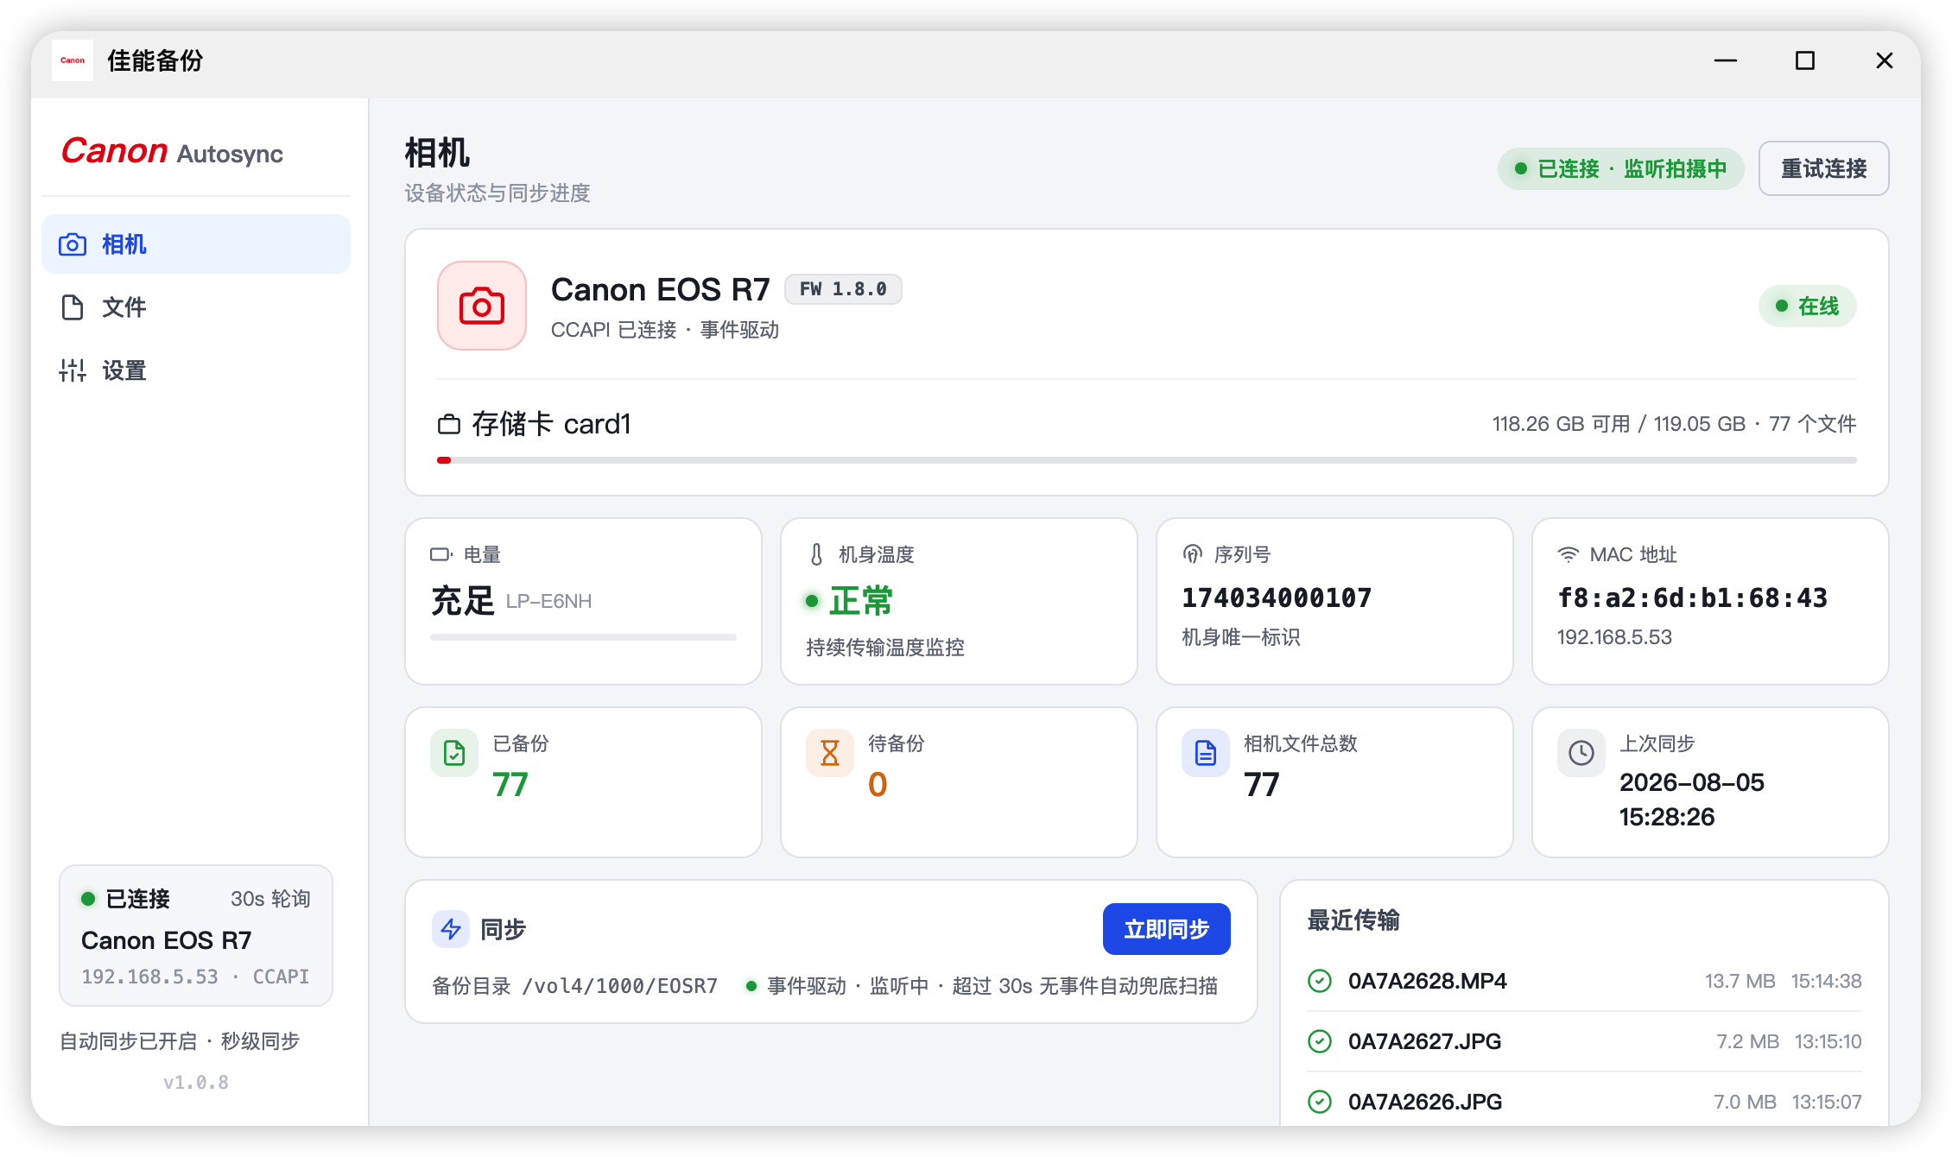
Task: Click the 118.26 GB 可用 storage text
Action: [1562, 424]
